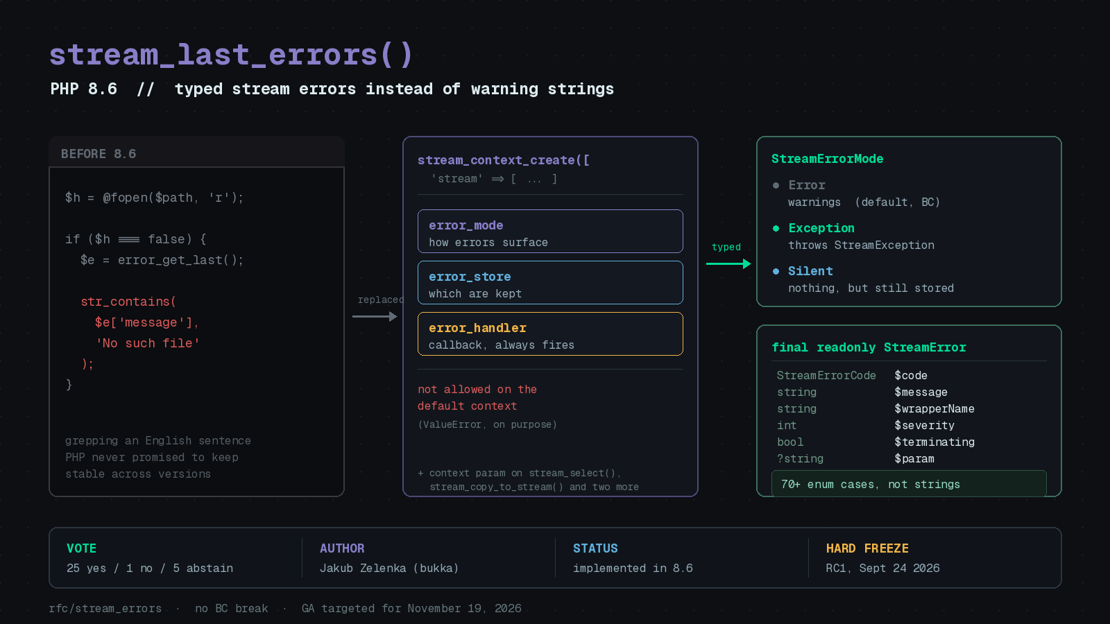Screen dimensions: 1110x624
Task: Click the 25 yes / 1 no vote tally
Action: [150, 569]
